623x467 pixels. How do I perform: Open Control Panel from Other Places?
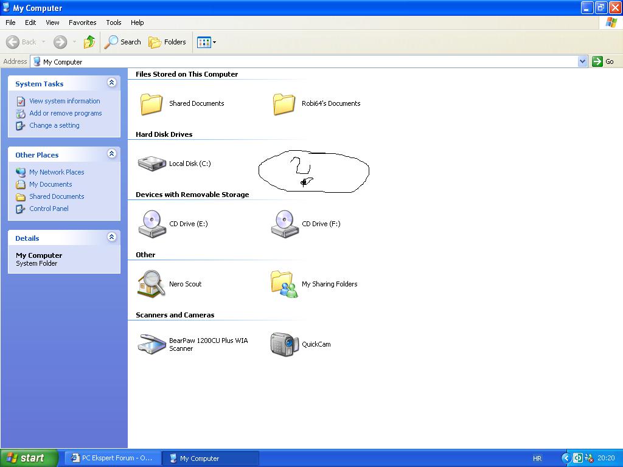(x=49, y=209)
